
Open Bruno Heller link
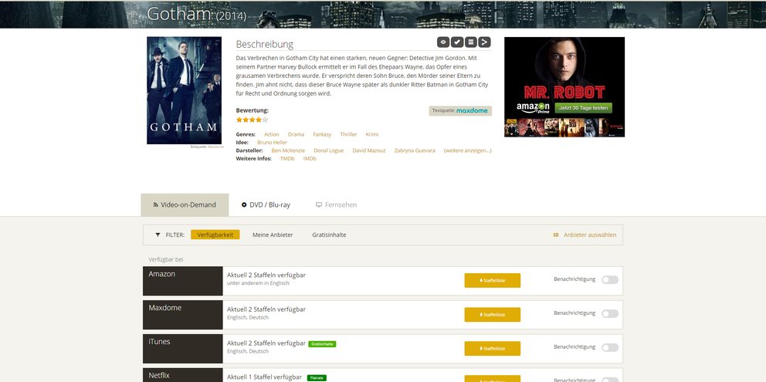point(272,143)
